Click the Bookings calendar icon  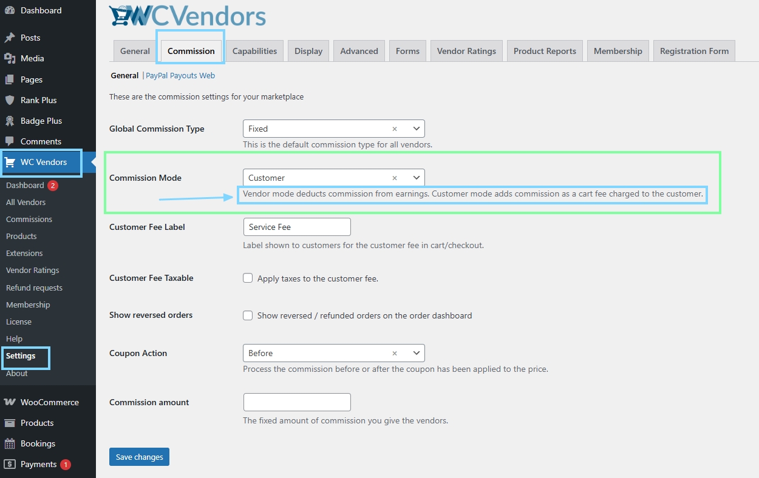point(10,443)
